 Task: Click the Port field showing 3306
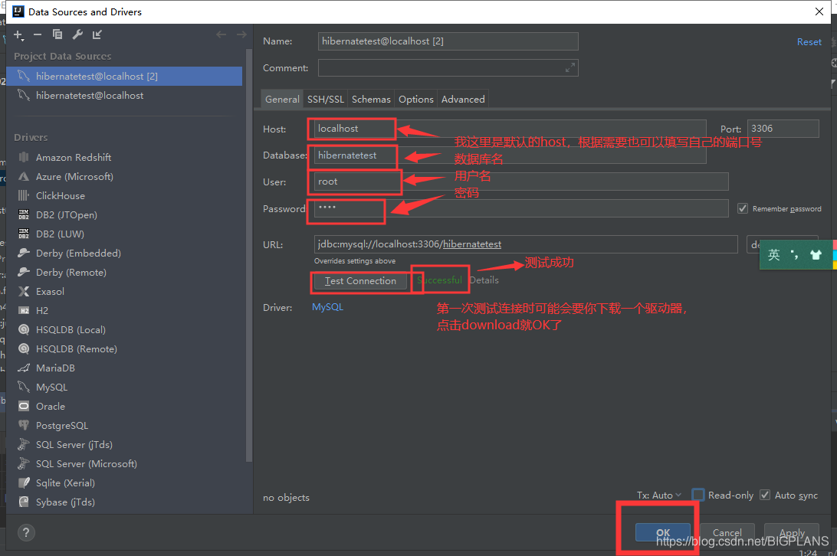point(783,129)
